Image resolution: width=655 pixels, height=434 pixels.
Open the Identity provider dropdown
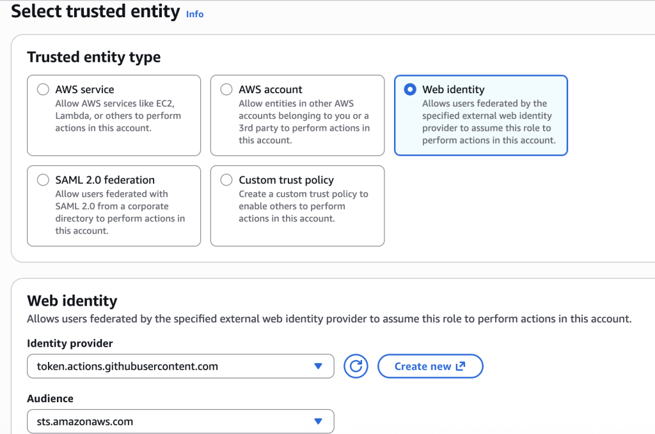180,366
